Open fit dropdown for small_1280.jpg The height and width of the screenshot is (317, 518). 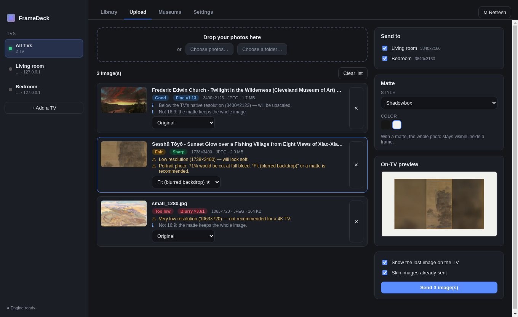pyautogui.click(x=183, y=236)
